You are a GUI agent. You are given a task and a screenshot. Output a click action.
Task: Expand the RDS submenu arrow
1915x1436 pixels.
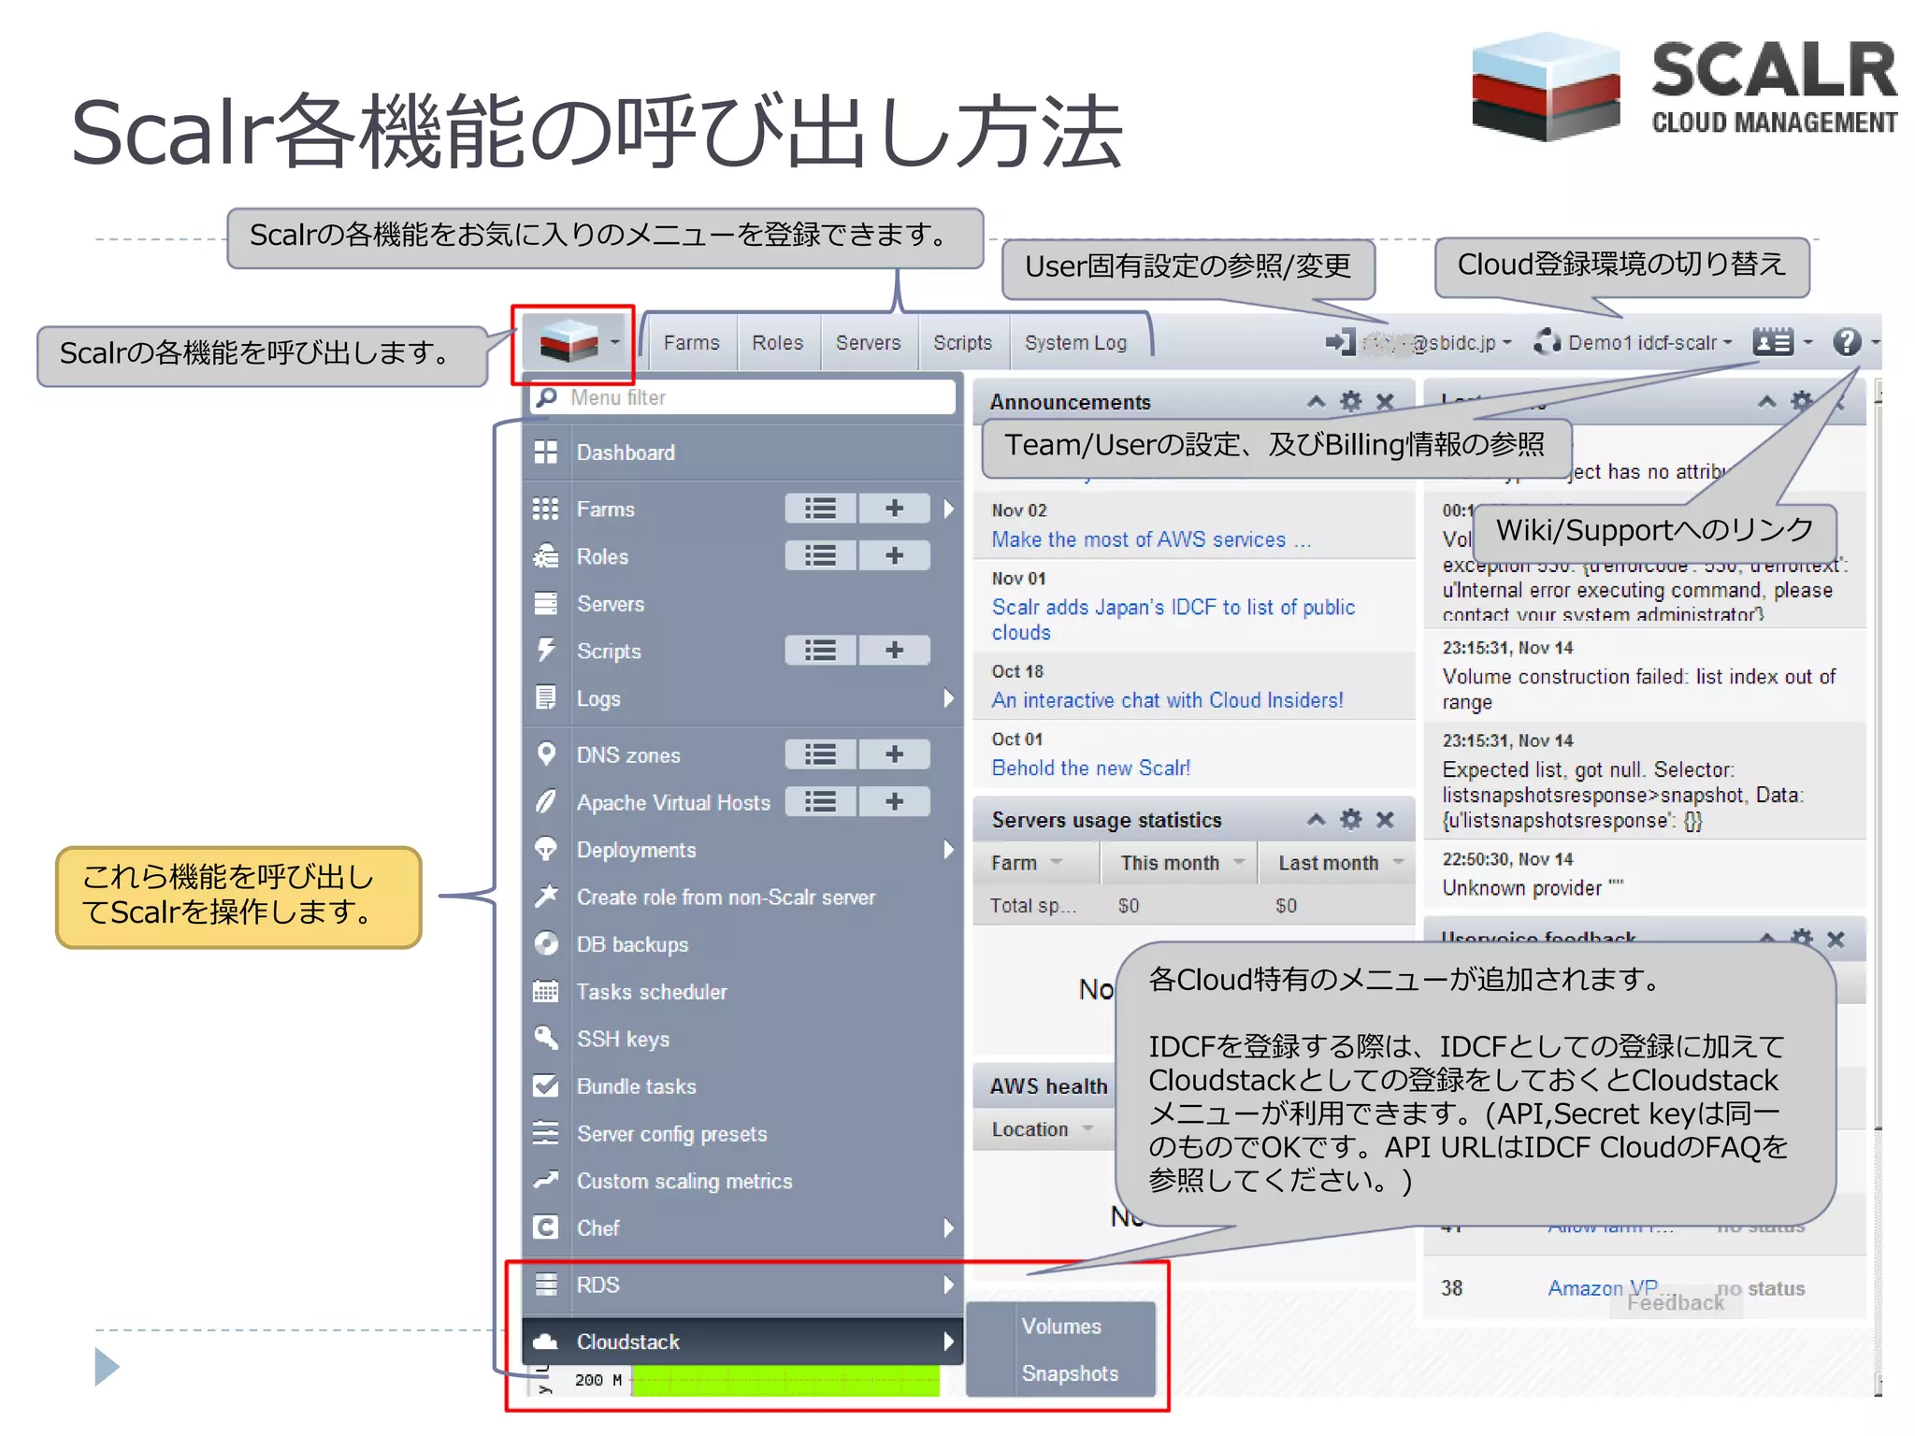[x=948, y=1285]
